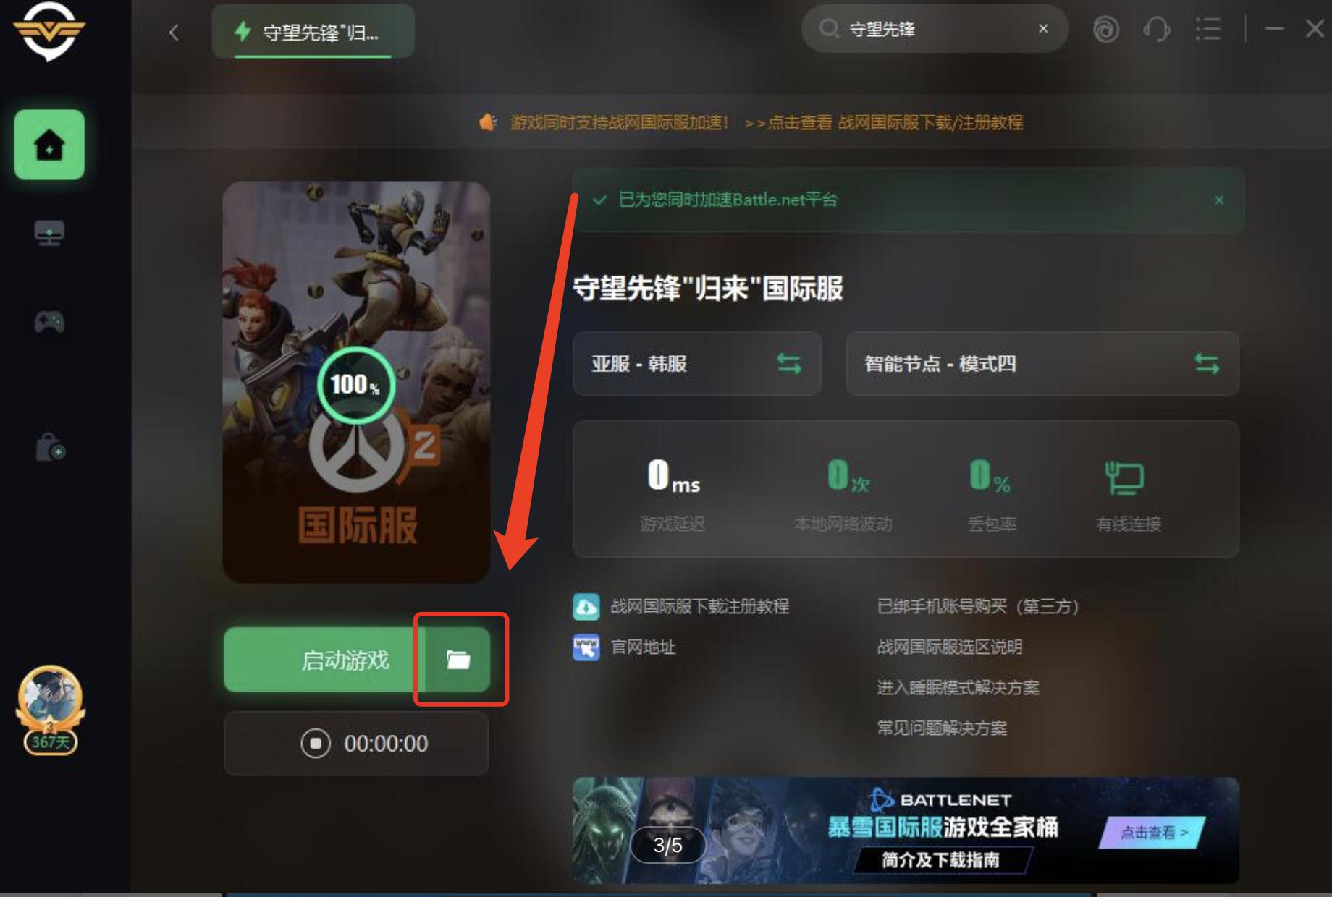Switch server region 亚服 - 韩服
Viewport: 1332px width, 897px height.
[x=696, y=363]
